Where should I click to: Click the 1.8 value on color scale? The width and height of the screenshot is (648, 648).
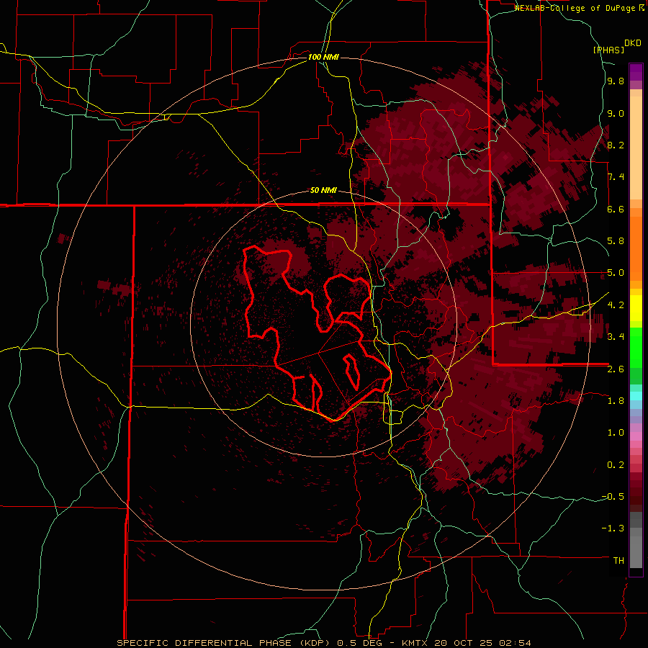point(616,400)
